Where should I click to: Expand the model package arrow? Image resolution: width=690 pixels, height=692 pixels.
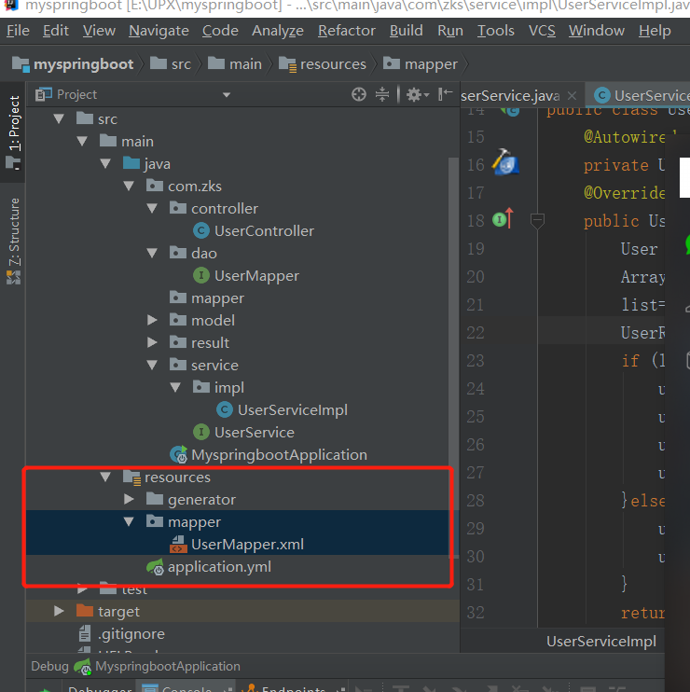coord(152,321)
